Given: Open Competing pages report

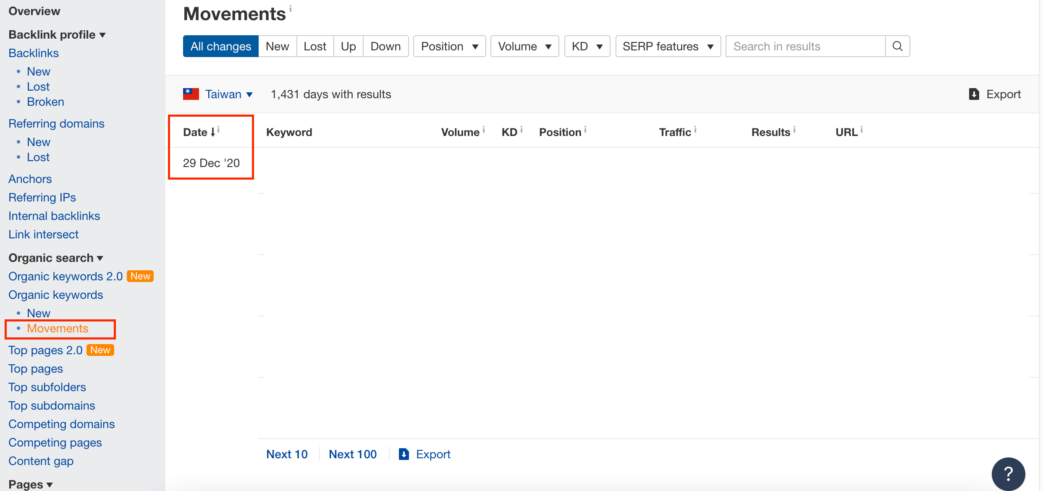Looking at the screenshot, I should click(x=55, y=442).
